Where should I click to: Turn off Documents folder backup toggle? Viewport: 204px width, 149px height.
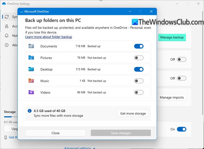139,46
